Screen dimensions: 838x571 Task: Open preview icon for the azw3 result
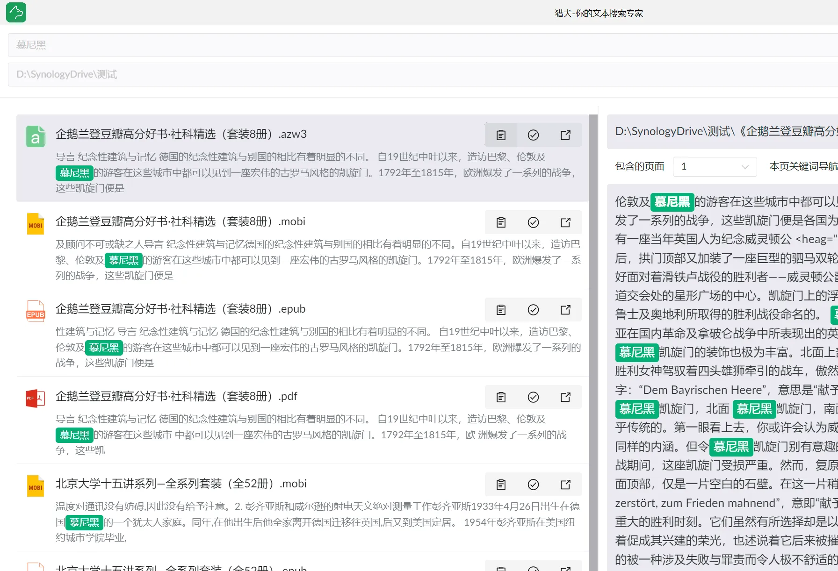coord(501,135)
